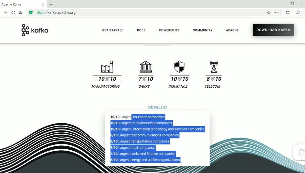Open the COMMUNITY menu
Screen dimensions: 305x173
point(203,30)
